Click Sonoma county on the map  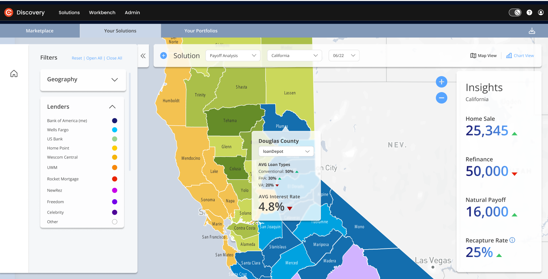tap(208, 200)
